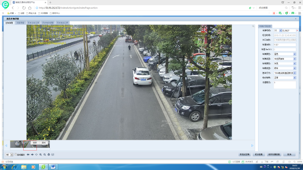This screenshot has width=303, height=170.
Task: Expand the plate province prefix dropdown
Action: [278, 30]
